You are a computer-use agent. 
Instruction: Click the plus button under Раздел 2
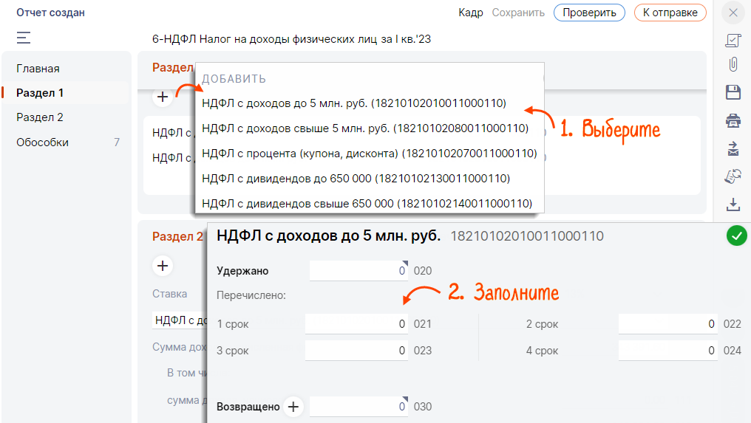coord(163,266)
